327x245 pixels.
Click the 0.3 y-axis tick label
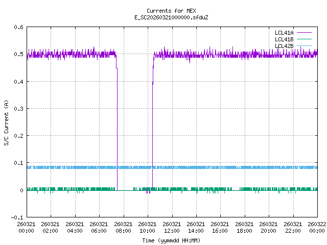(x=18, y=109)
